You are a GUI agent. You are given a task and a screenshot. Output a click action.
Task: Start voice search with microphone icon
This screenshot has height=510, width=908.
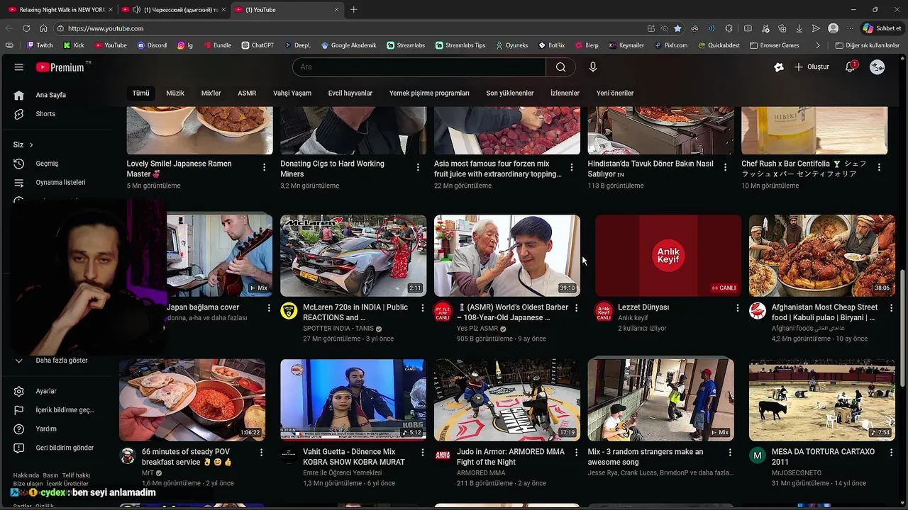[593, 67]
